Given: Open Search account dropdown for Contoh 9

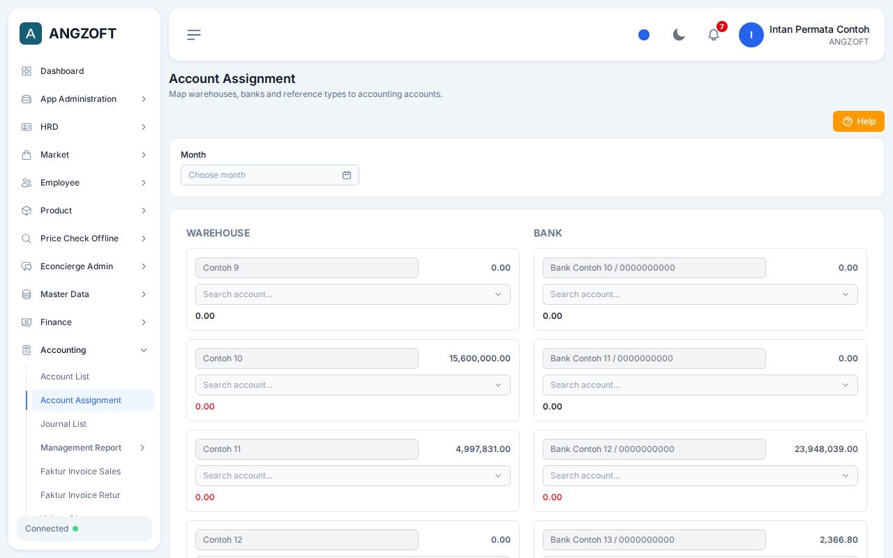Looking at the screenshot, I should [x=353, y=294].
